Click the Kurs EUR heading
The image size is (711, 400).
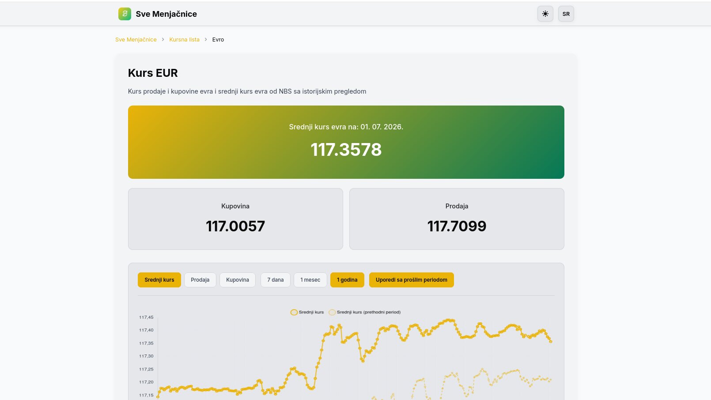coord(153,73)
